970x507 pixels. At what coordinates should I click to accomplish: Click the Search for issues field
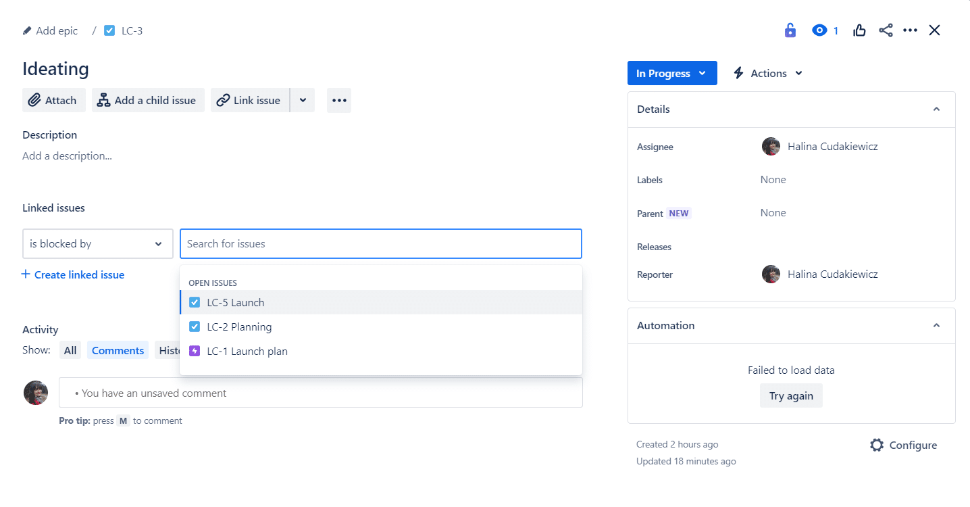point(380,243)
